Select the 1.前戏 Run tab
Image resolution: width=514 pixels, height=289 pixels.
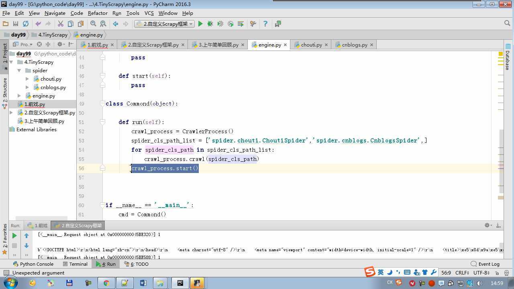(37, 226)
